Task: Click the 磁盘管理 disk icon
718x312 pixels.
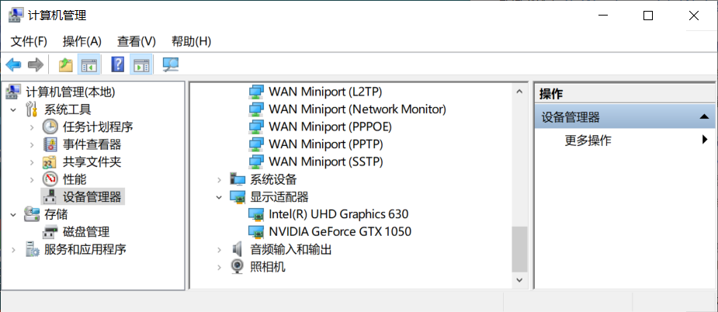Action: (x=50, y=232)
